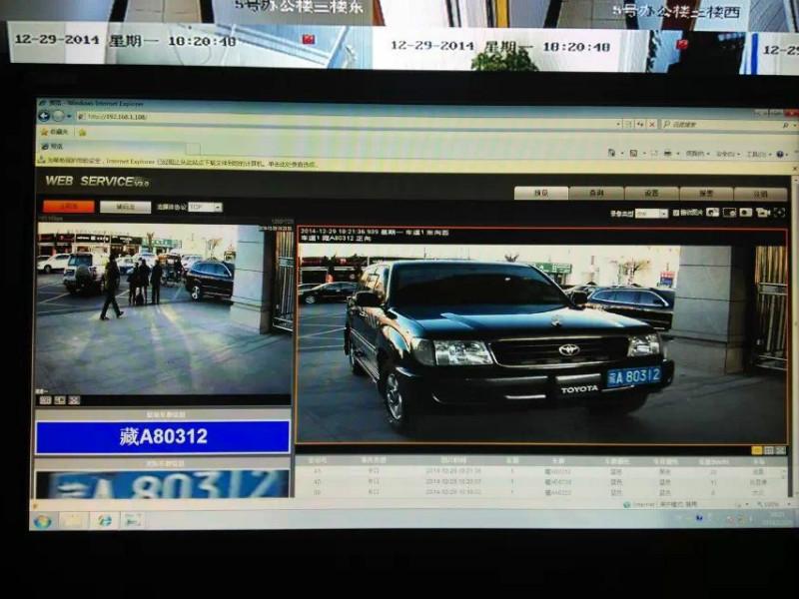Click the printer icon
Screen dimensions: 799x599
point(667,154)
